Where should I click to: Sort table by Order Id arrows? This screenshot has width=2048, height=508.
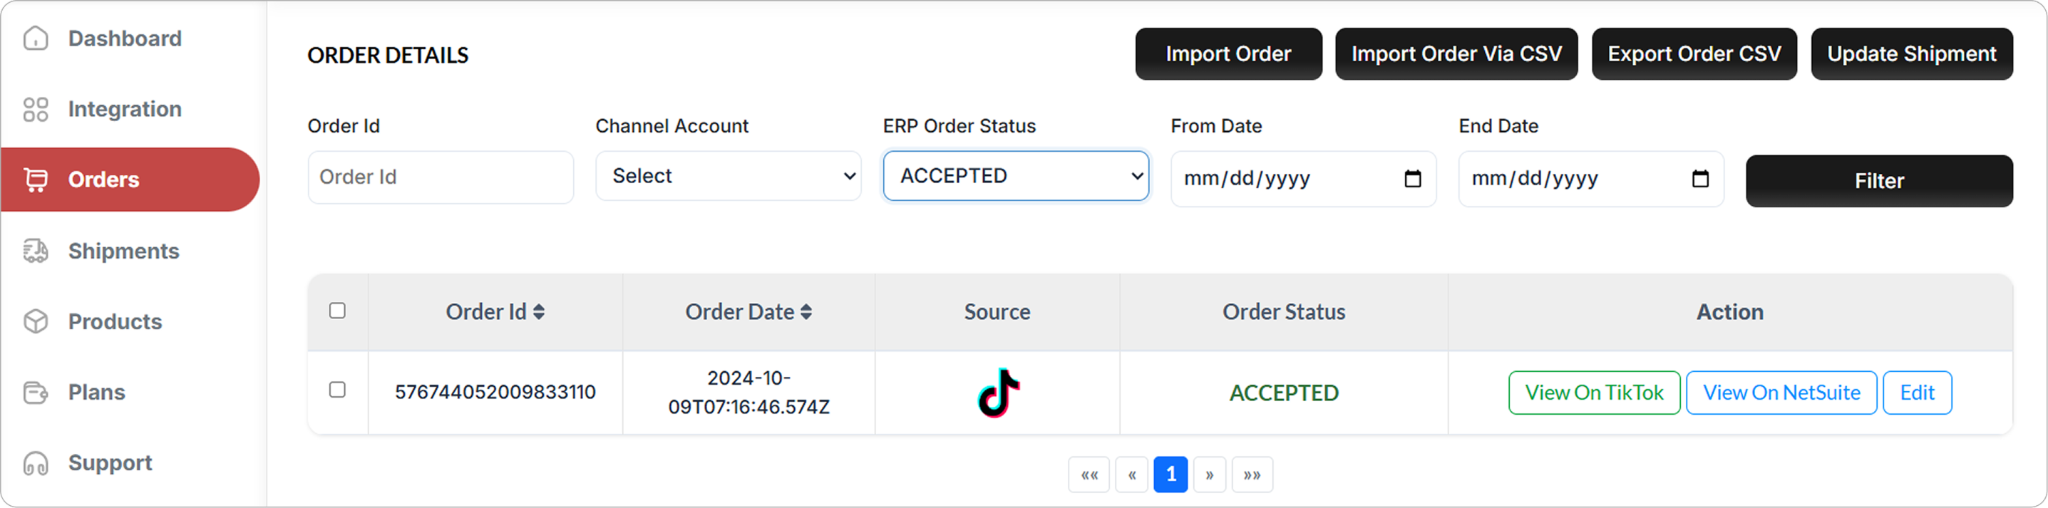point(539,311)
